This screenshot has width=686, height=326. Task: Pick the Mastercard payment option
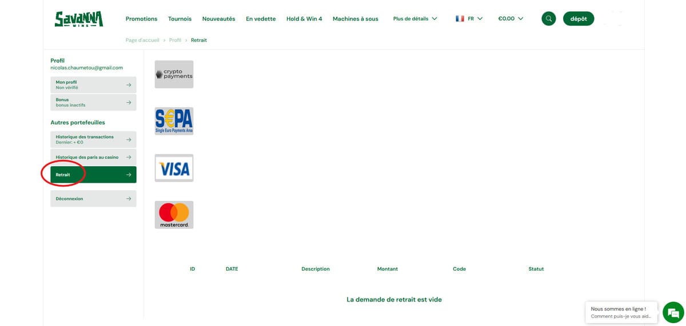[x=174, y=215]
